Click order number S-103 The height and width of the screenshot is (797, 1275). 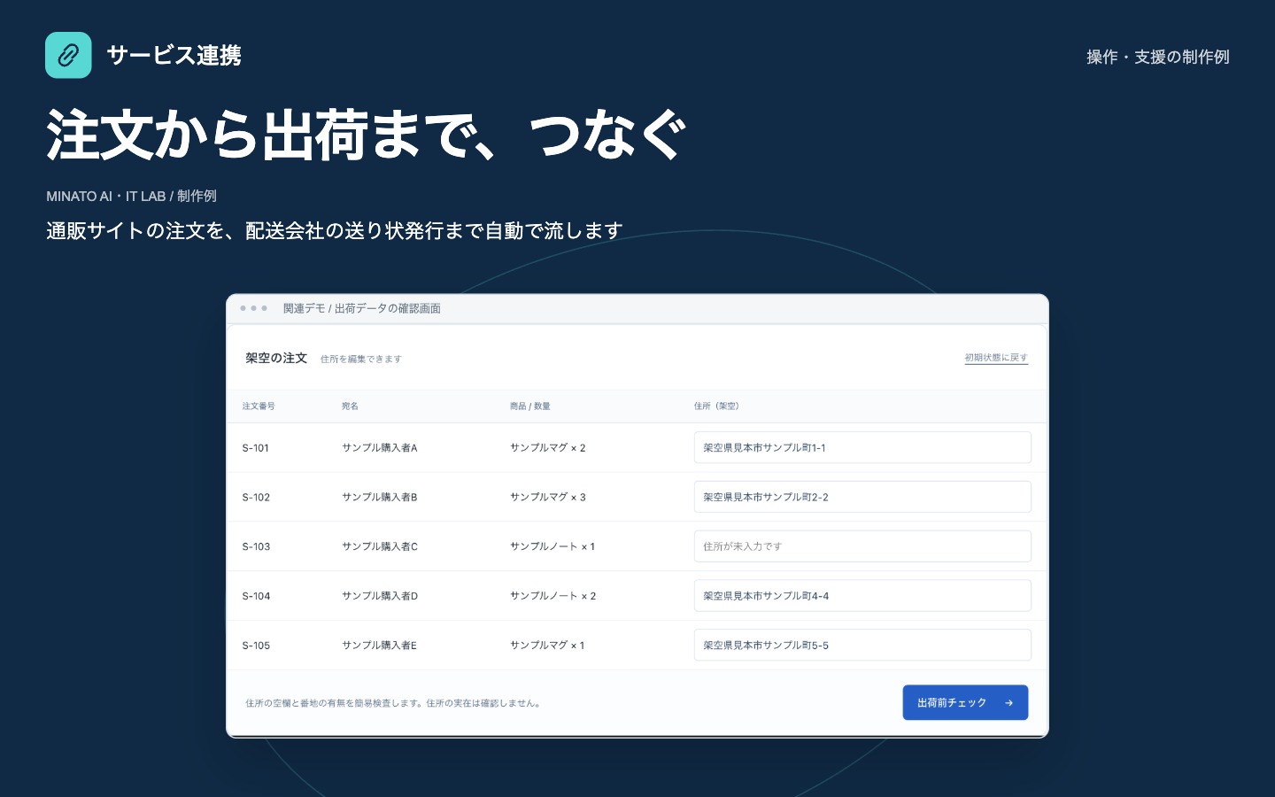tap(256, 547)
